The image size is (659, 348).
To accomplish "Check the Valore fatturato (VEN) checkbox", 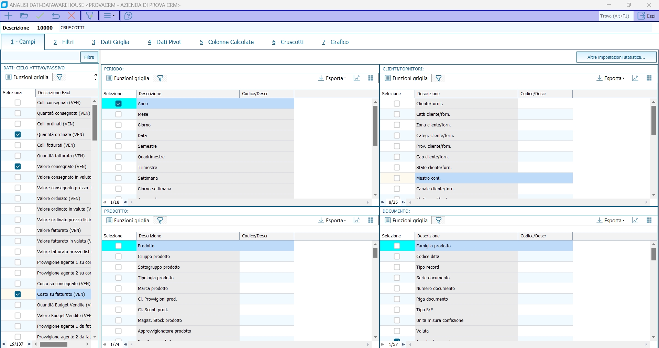I will [18, 231].
